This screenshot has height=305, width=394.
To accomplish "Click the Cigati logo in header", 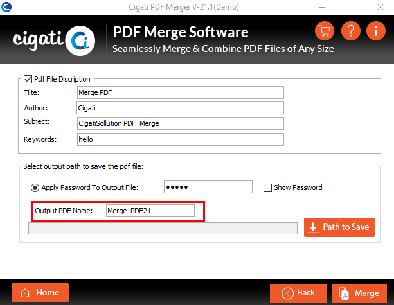I will [x=54, y=40].
